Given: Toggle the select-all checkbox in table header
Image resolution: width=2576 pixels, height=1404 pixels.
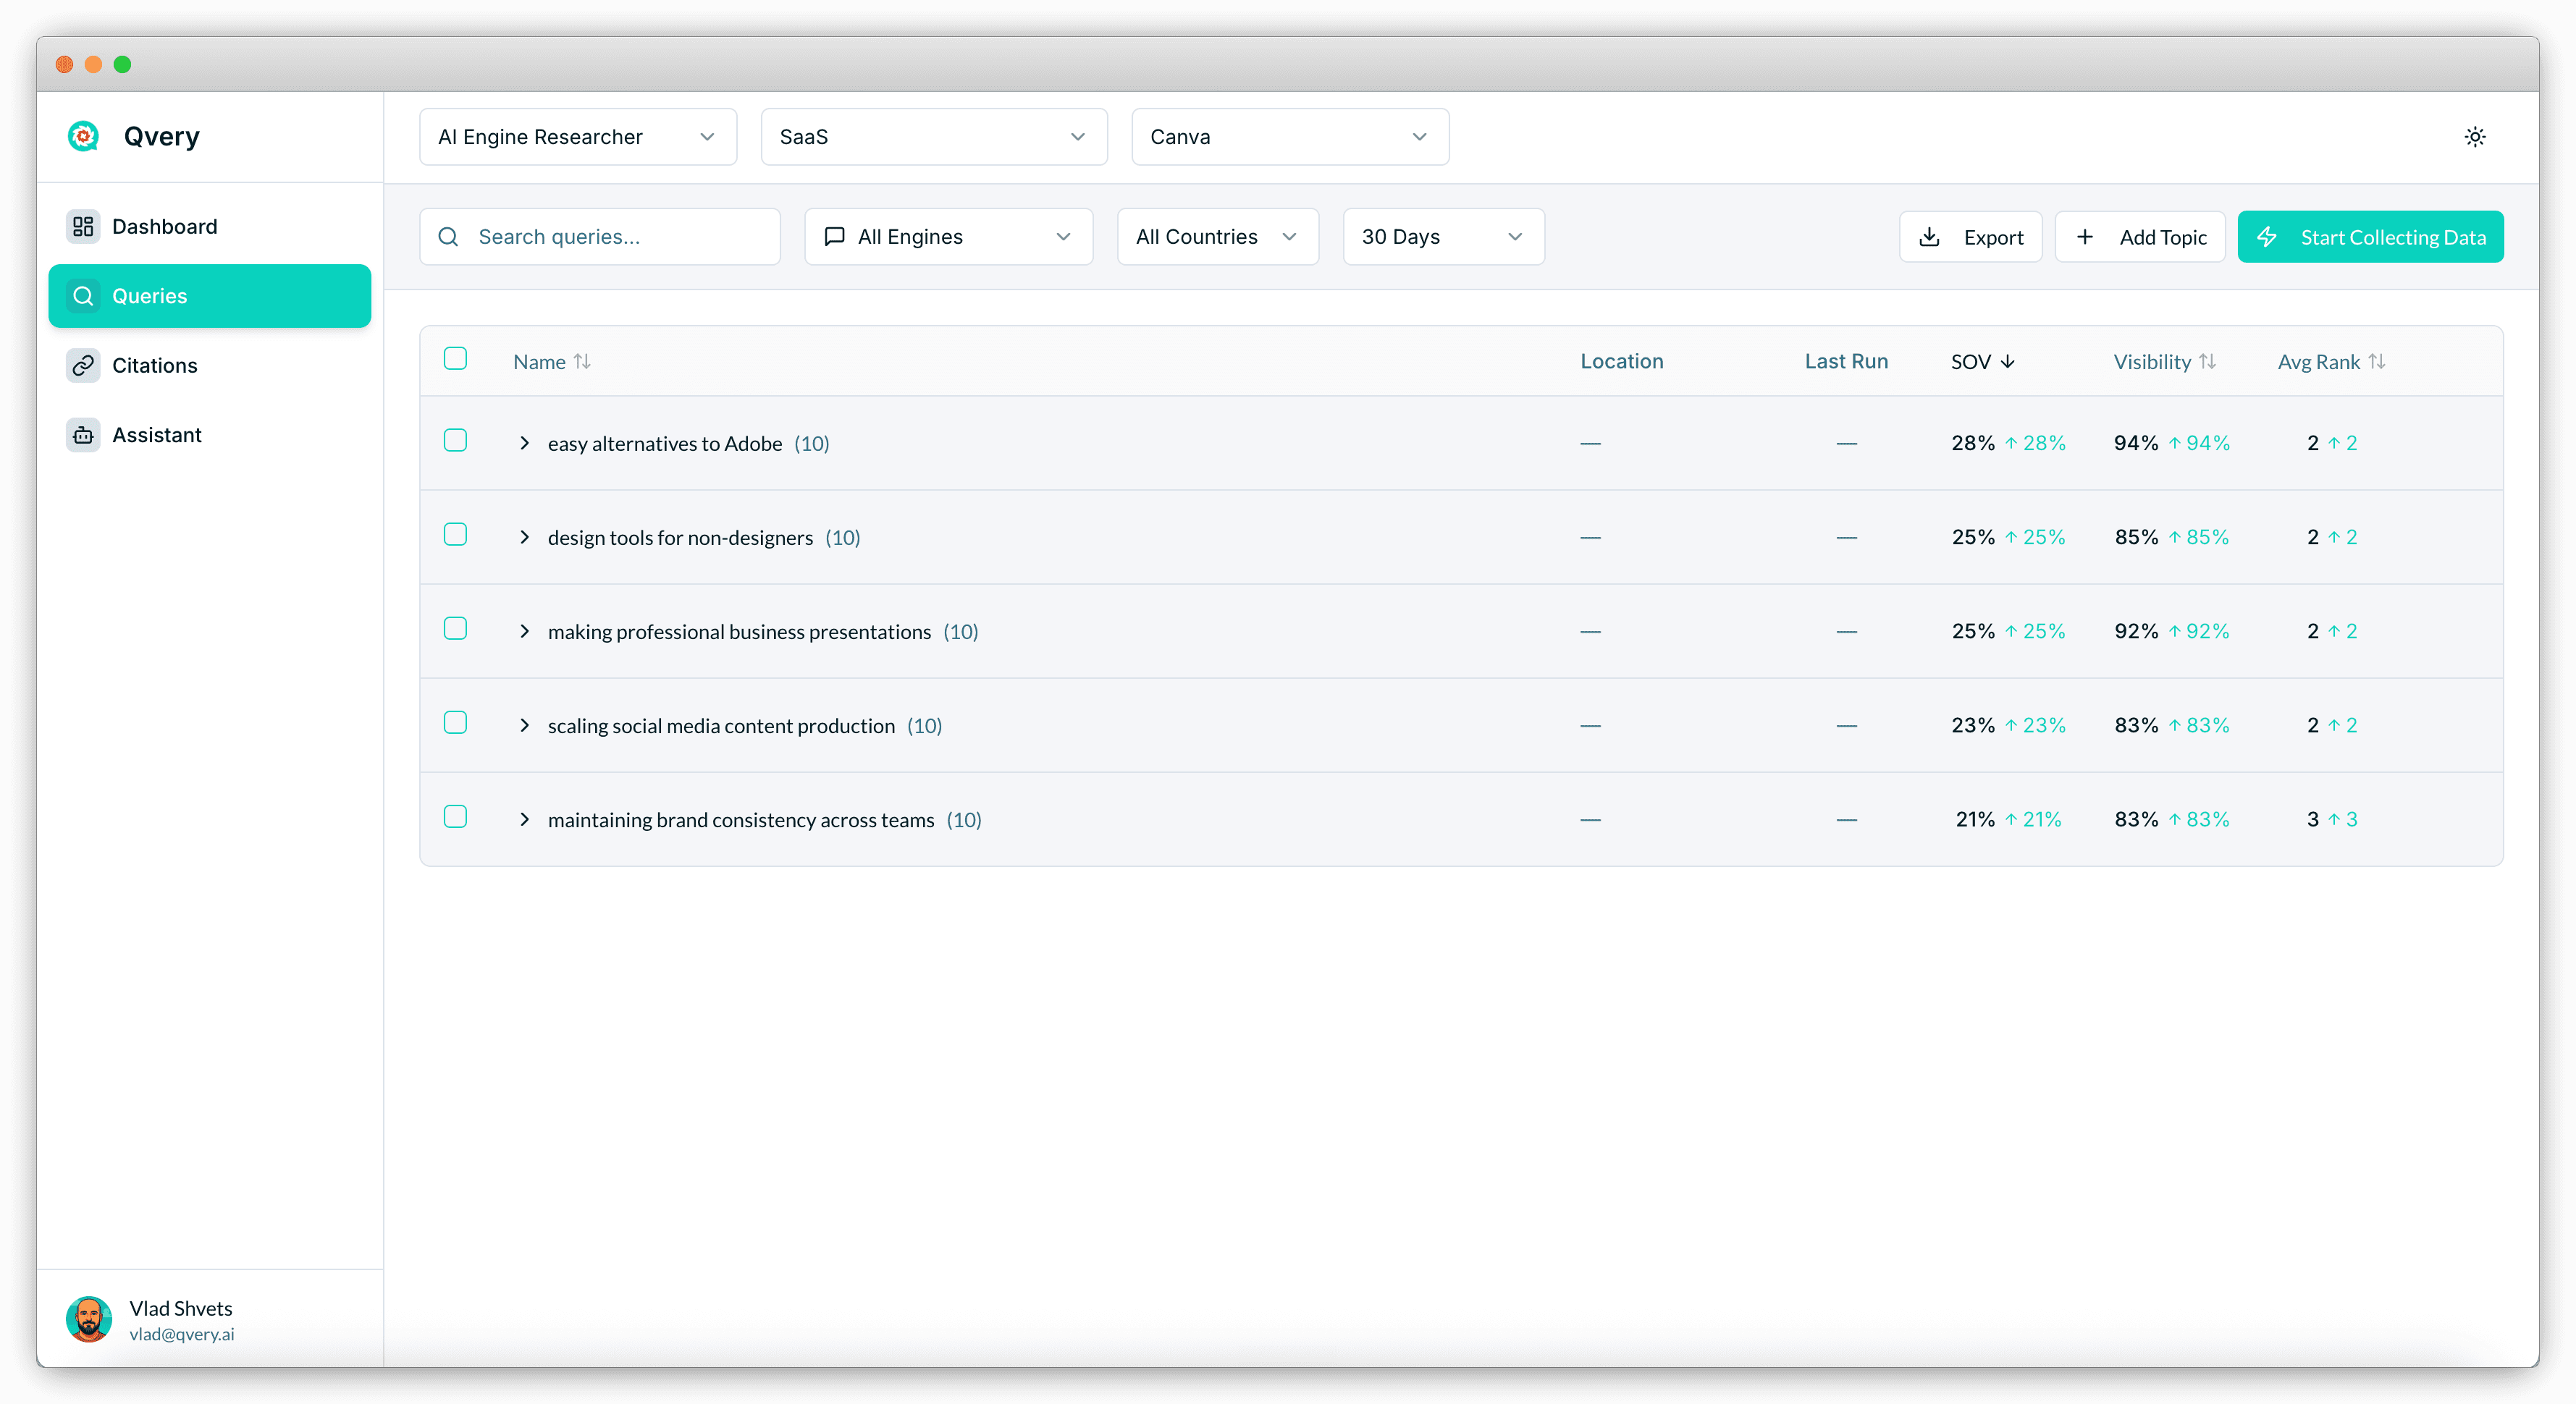Looking at the screenshot, I should tap(455, 359).
